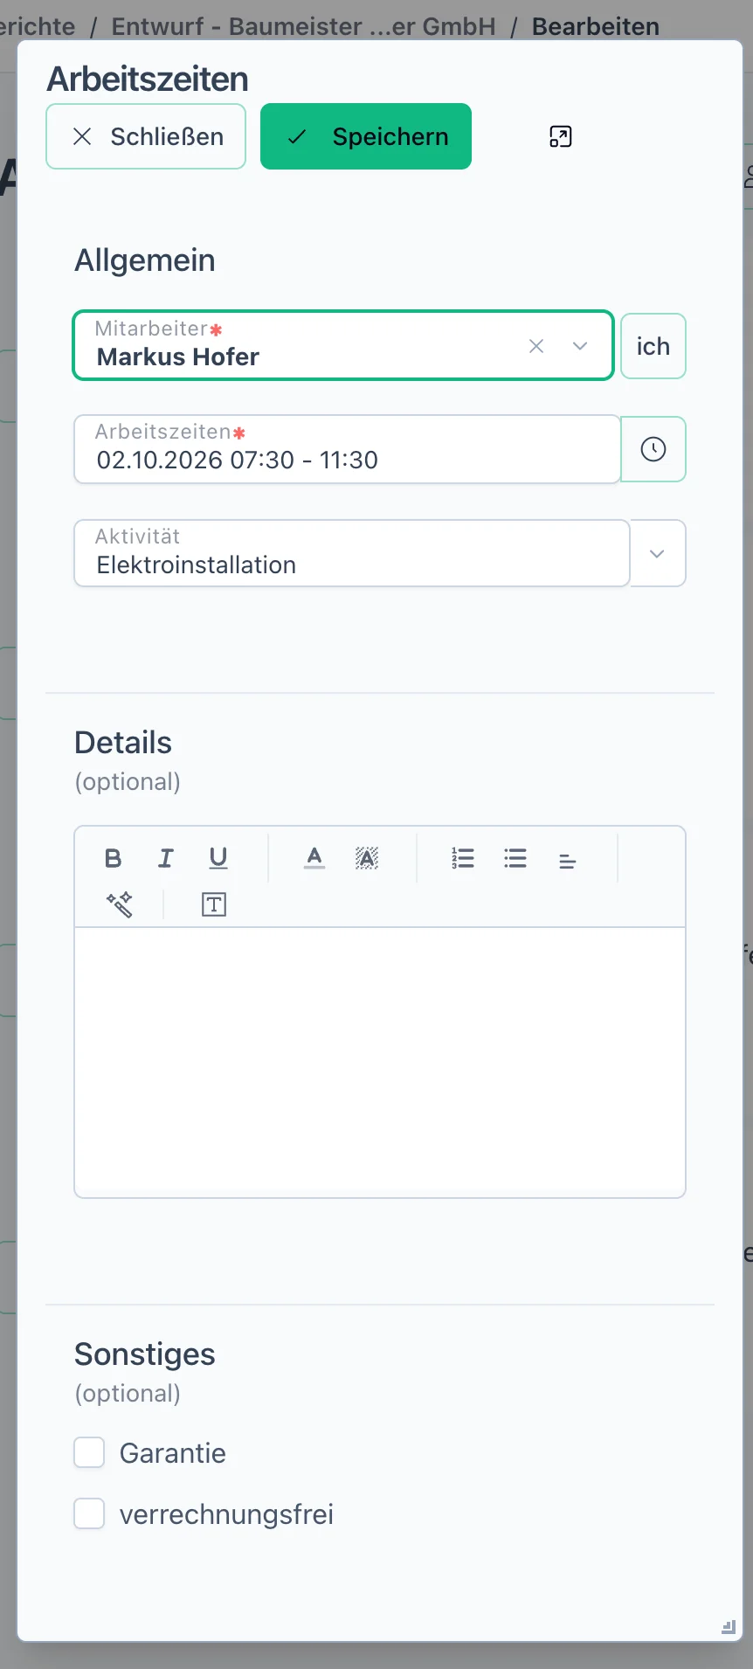Image resolution: width=753 pixels, height=1669 pixels.
Task: Click the Schließen button
Action: [146, 136]
